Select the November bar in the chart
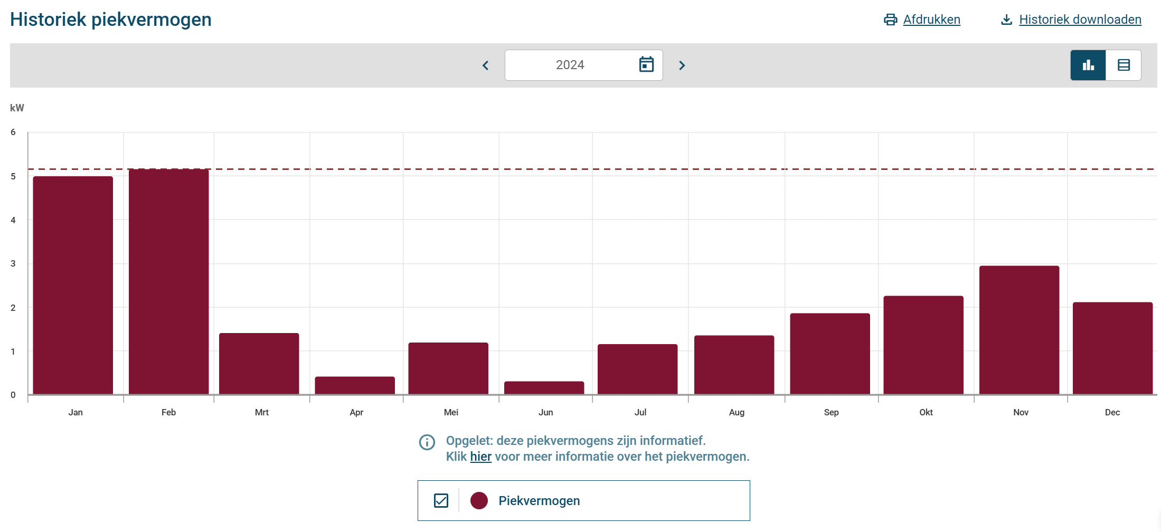1161x532 pixels. point(1019,330)
